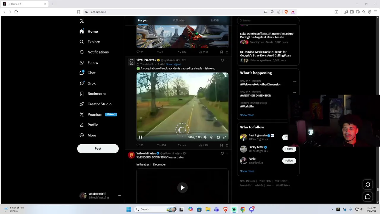Open the Follow page in sidebar
The width and height of the screenshot is (380, 214).
point(89,63)
